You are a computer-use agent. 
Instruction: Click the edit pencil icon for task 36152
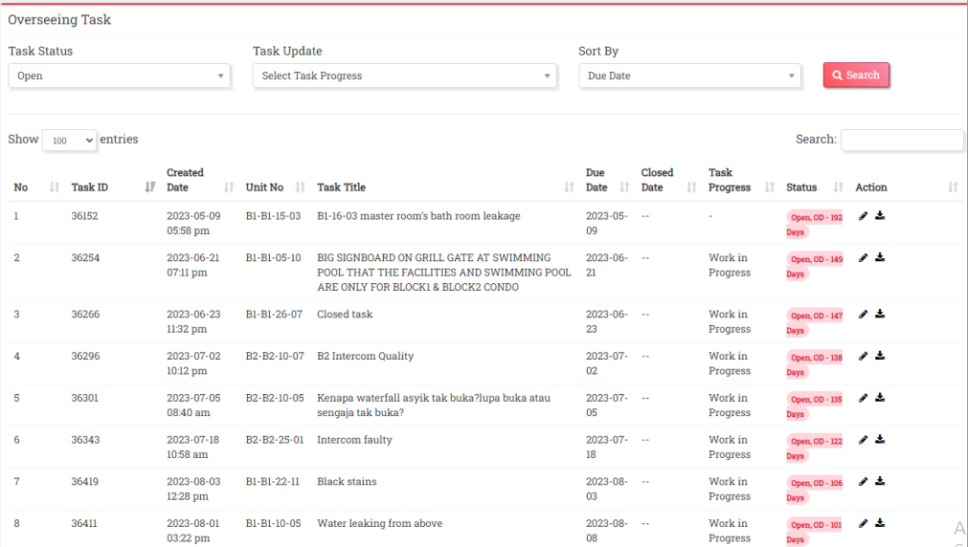pos(863,216)
